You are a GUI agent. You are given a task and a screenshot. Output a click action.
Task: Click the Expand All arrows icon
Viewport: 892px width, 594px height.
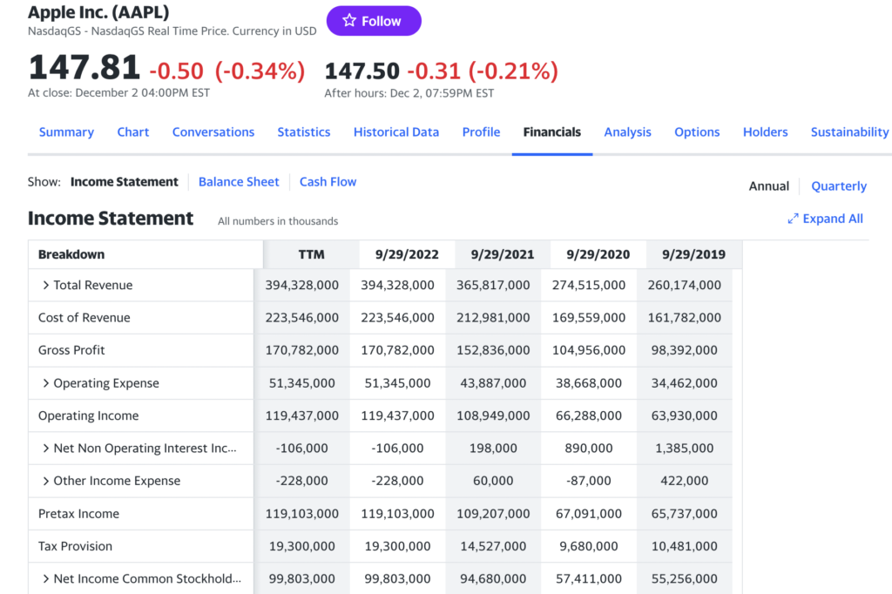[793, 219]
